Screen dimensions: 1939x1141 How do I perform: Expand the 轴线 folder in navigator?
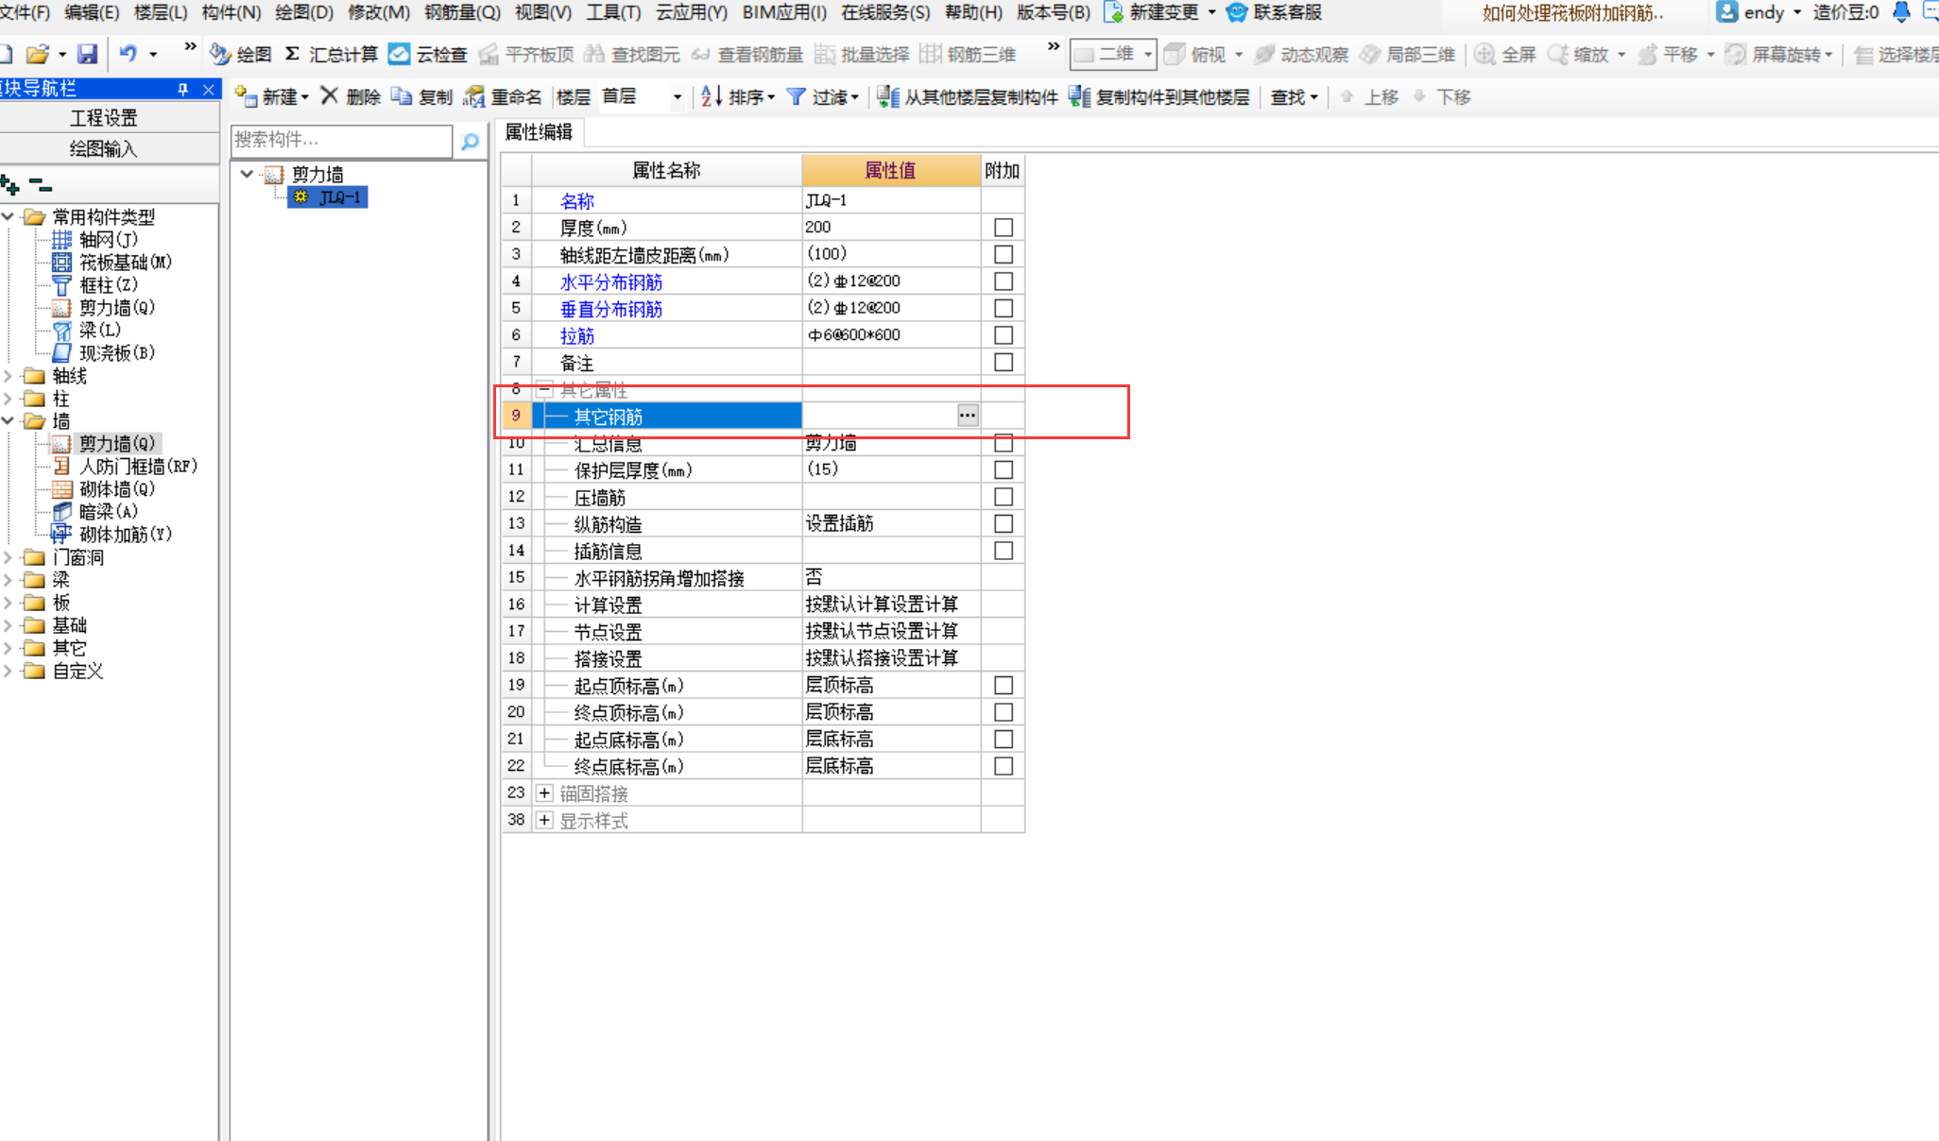pos(8,376)
